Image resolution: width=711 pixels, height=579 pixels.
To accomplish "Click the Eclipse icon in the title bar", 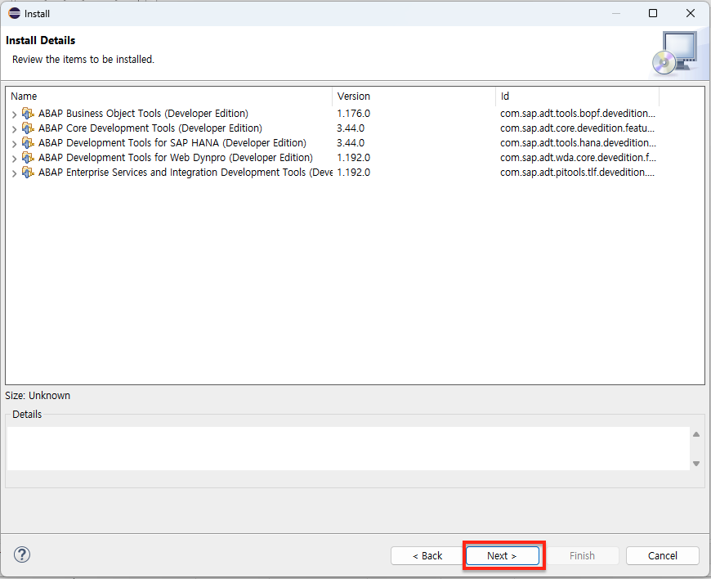I will (x=14, y=13).
